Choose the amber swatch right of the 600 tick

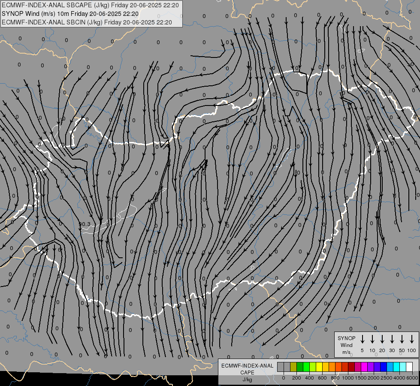(x=326, y=367)
